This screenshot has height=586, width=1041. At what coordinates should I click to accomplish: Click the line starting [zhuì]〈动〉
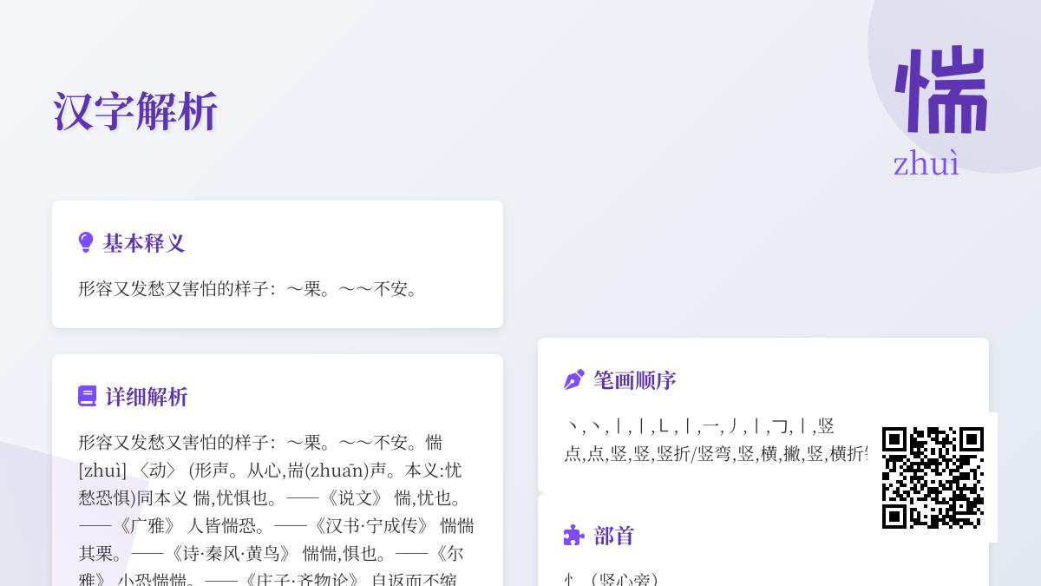tap(270, 471)
